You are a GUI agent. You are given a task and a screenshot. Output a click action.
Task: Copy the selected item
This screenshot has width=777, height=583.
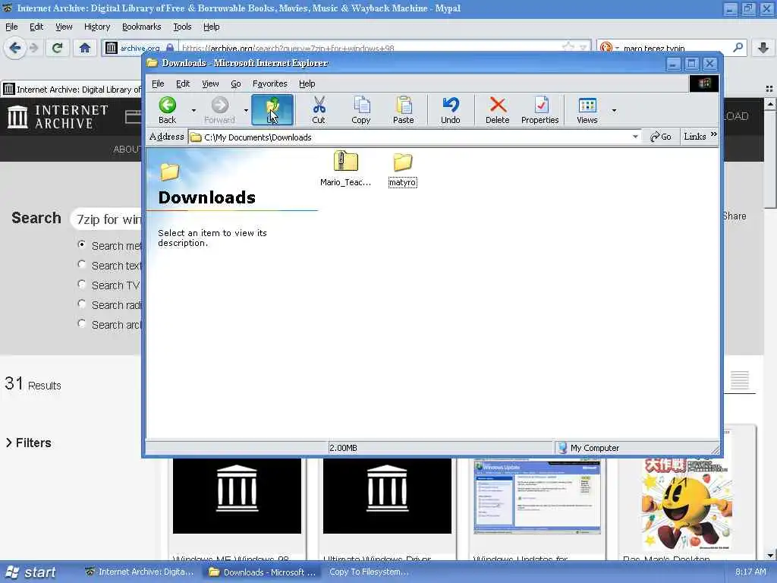click(x=360, y=109)
